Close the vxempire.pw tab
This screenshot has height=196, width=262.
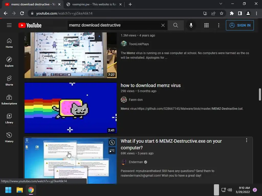[121, 4]
